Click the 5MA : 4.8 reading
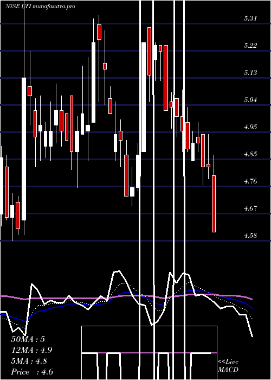271x380 pixels. pyautogui.click(x=29, y=361)
